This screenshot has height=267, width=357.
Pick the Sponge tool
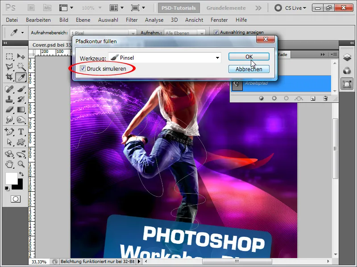pos(21,120)
